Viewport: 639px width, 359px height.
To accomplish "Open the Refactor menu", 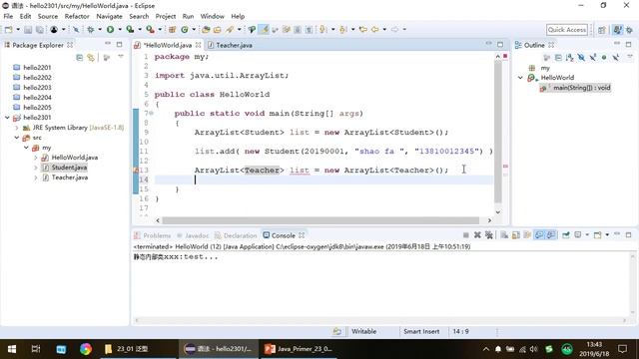I will tap(77, 16).
